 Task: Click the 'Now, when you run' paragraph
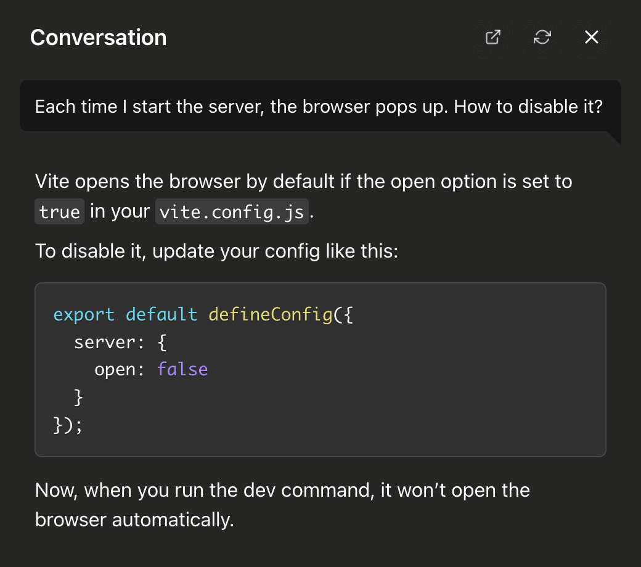[x=282, y=491]
